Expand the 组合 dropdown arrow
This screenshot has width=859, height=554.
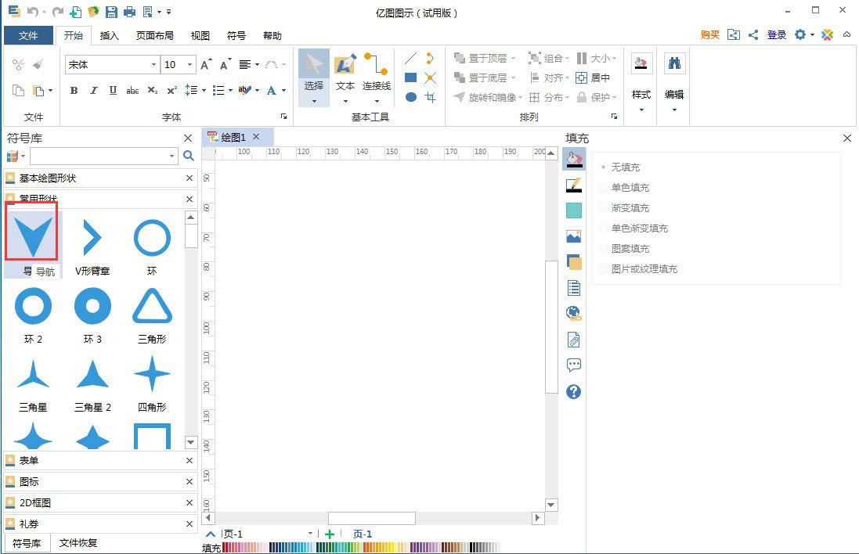pyautogui.click(x=568, y=58)
